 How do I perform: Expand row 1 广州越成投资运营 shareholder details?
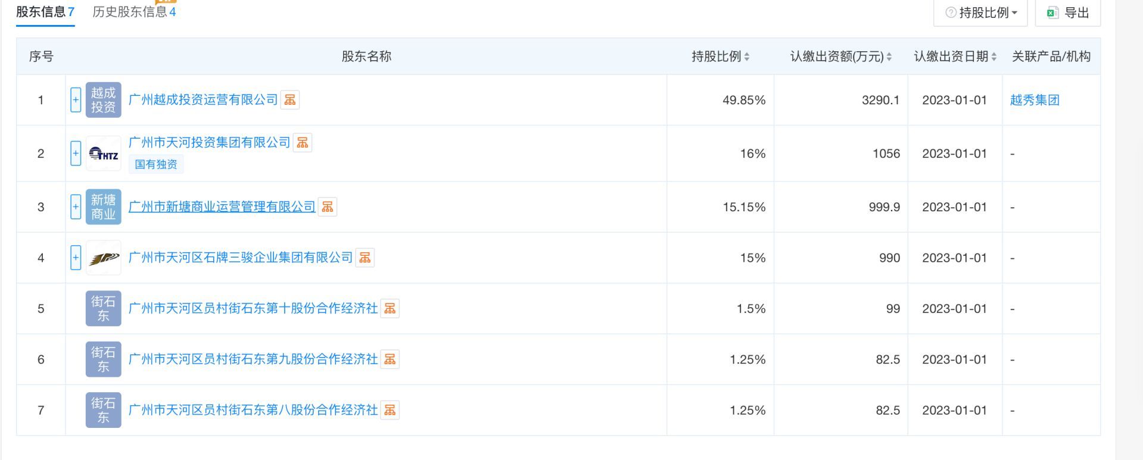click(x=76, y=100)
